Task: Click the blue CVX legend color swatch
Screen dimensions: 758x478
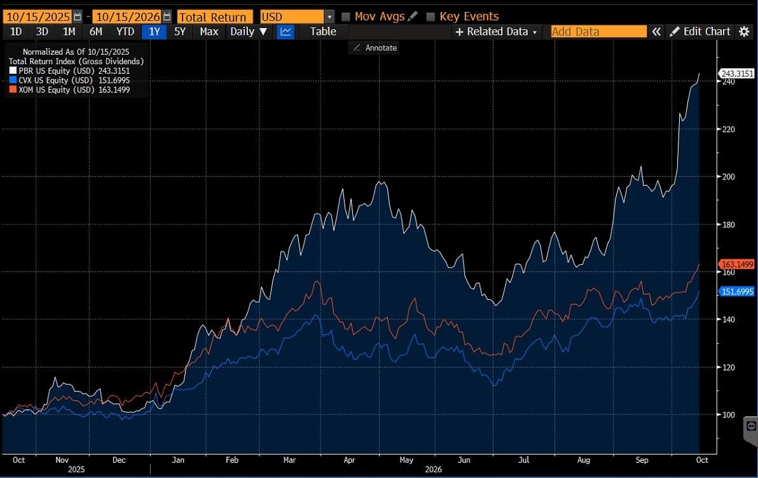Action: (x=13, y=80)
